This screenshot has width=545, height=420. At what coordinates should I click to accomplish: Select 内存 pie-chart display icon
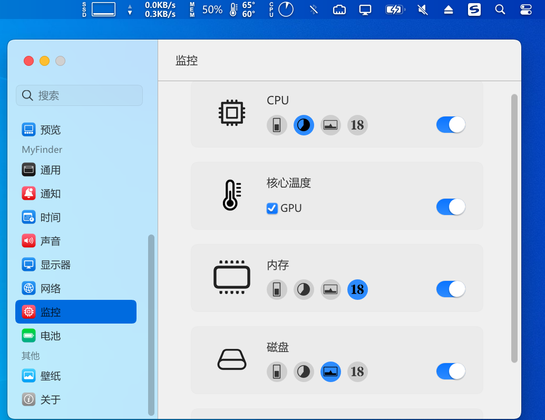[x=304, y=289]
